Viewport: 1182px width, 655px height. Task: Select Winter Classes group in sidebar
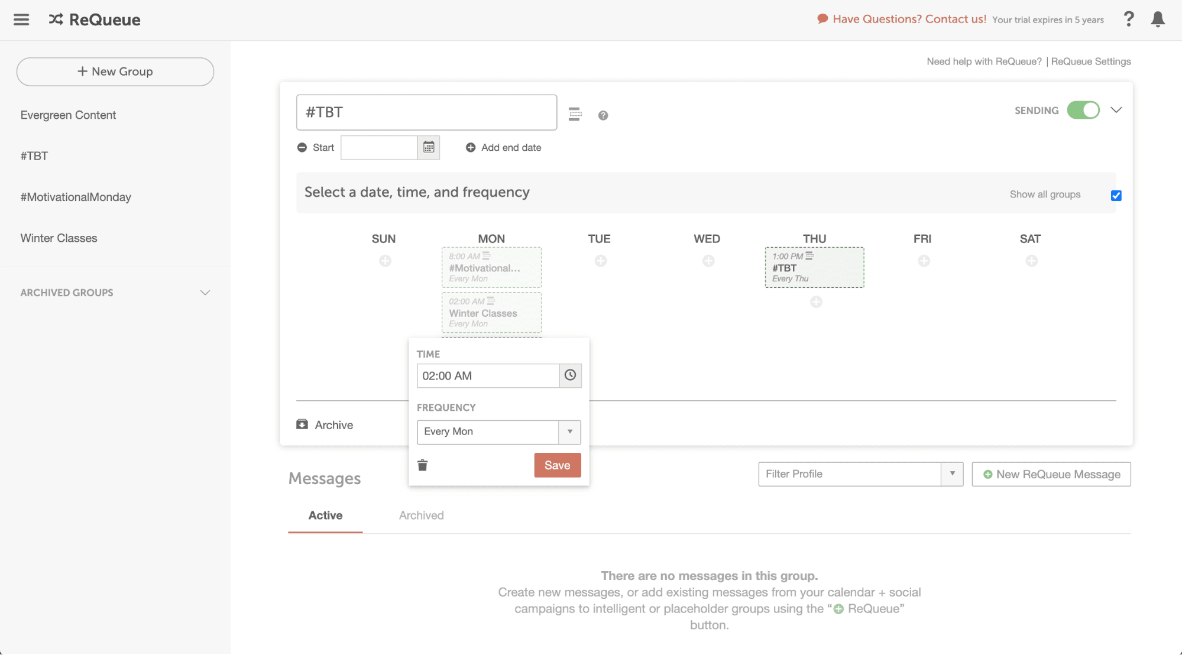[59, 238]
